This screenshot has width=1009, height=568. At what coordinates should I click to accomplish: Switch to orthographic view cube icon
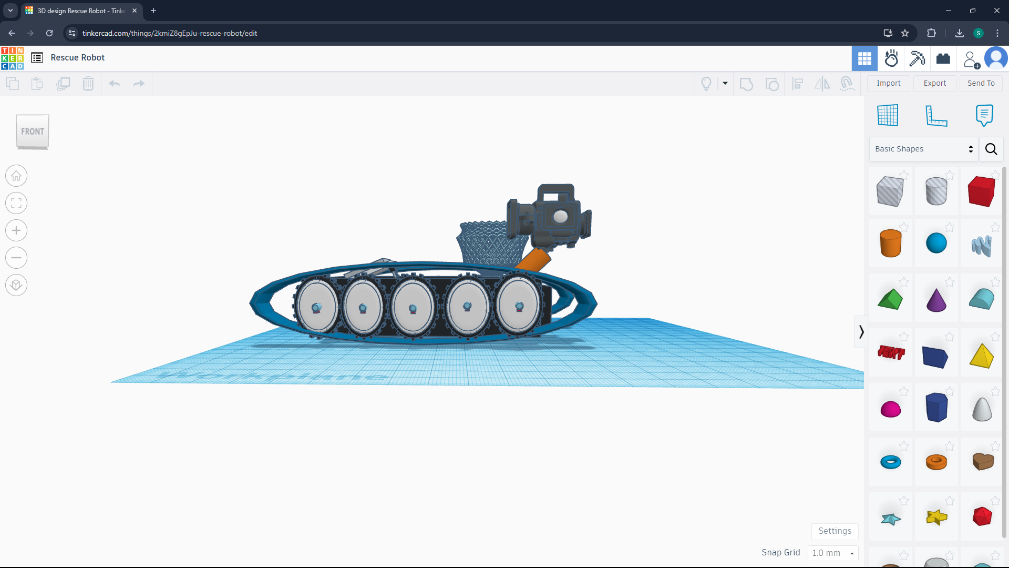click(16, 285)
